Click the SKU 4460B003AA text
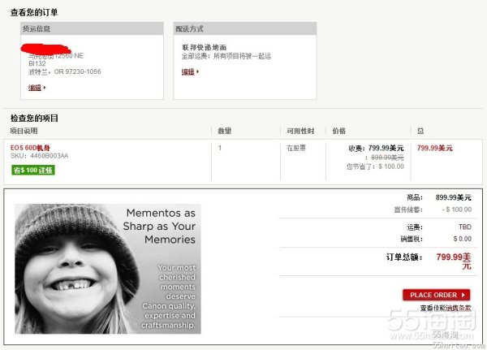Screen dimensions: 487x350 click(39, 156)
